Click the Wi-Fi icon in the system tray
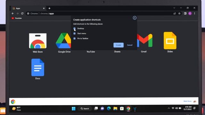The height and width of the screenshot is (115, 205). [x=173, y=108]
